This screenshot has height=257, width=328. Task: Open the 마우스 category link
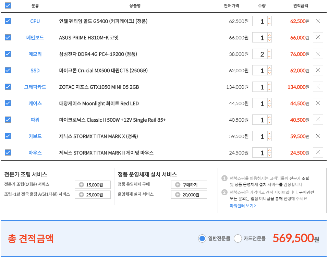click(x=35, y=152)
